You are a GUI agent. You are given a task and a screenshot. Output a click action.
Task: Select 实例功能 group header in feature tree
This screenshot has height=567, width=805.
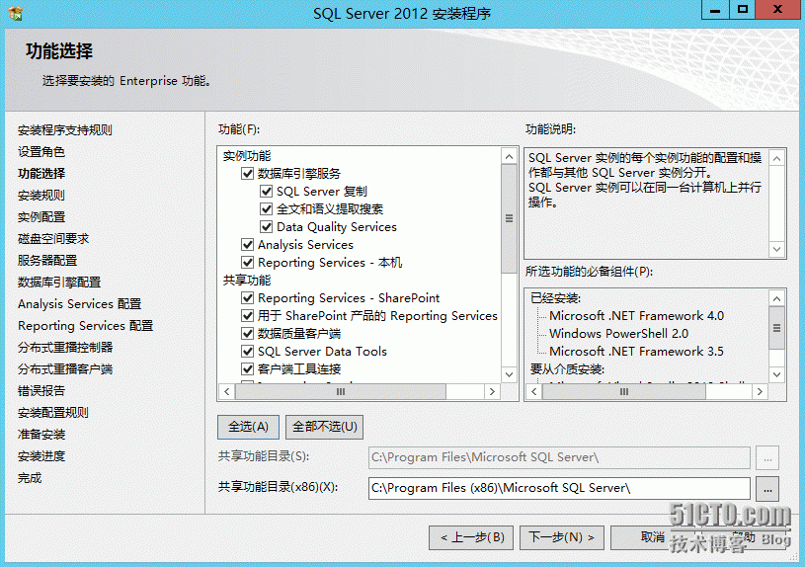[247, 156]
